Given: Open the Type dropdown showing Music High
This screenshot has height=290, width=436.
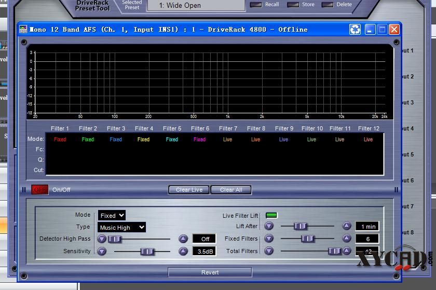Looking at the screenshot, I should (121, 228).
